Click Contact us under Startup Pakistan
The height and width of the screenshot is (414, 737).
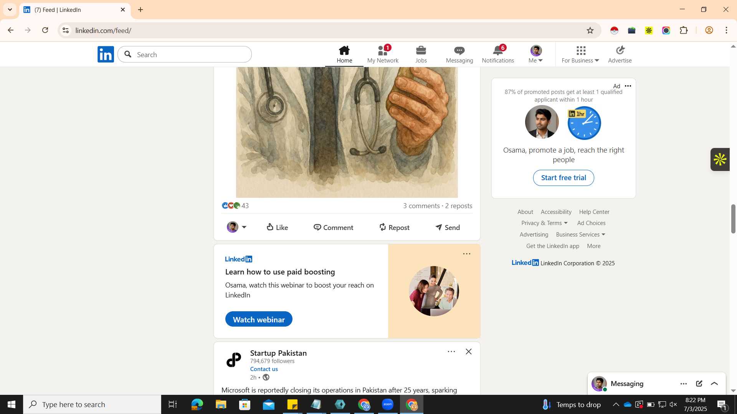[x=264, y=369]
